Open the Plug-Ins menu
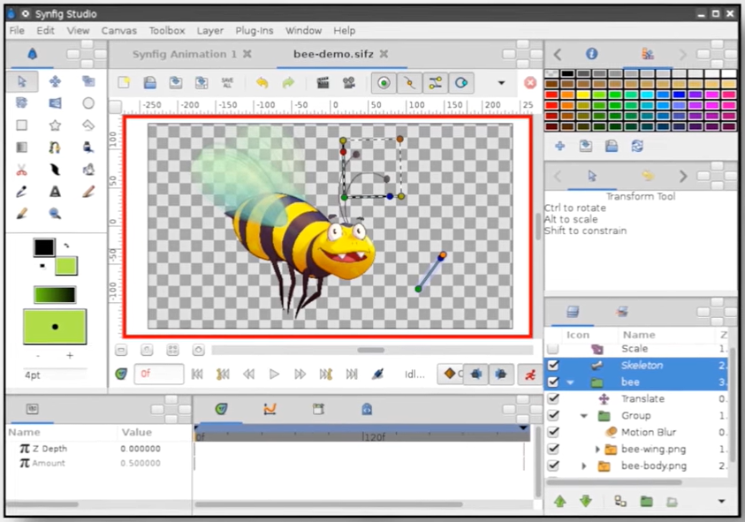Viewport: 745px width, 522px height. click(255, 30)
